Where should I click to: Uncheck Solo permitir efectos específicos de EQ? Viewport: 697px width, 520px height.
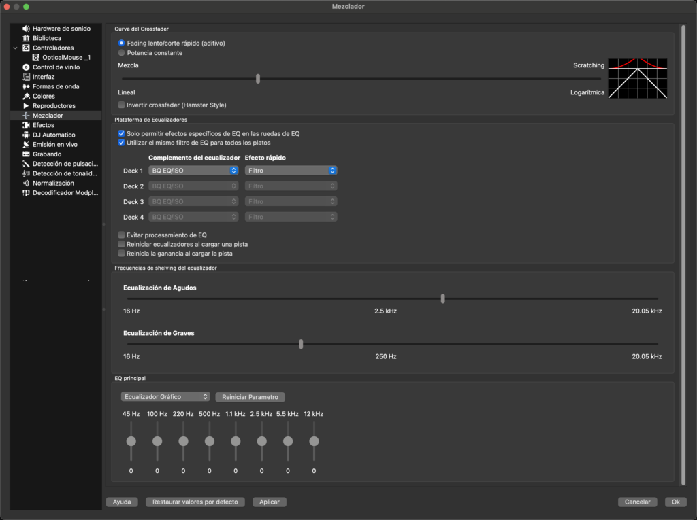click(x=121, y=134)
